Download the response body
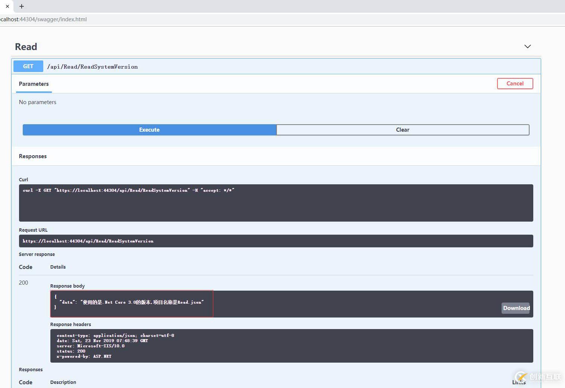 [x=516, y=308]
